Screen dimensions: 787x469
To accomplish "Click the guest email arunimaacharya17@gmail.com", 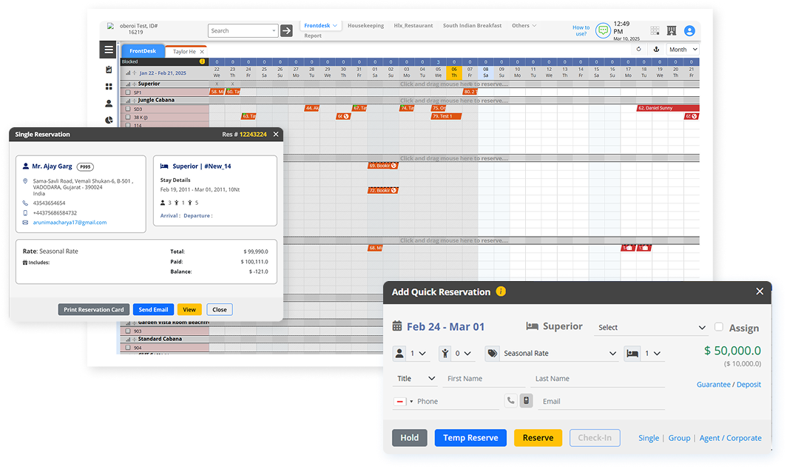I will tap(70, 223).
